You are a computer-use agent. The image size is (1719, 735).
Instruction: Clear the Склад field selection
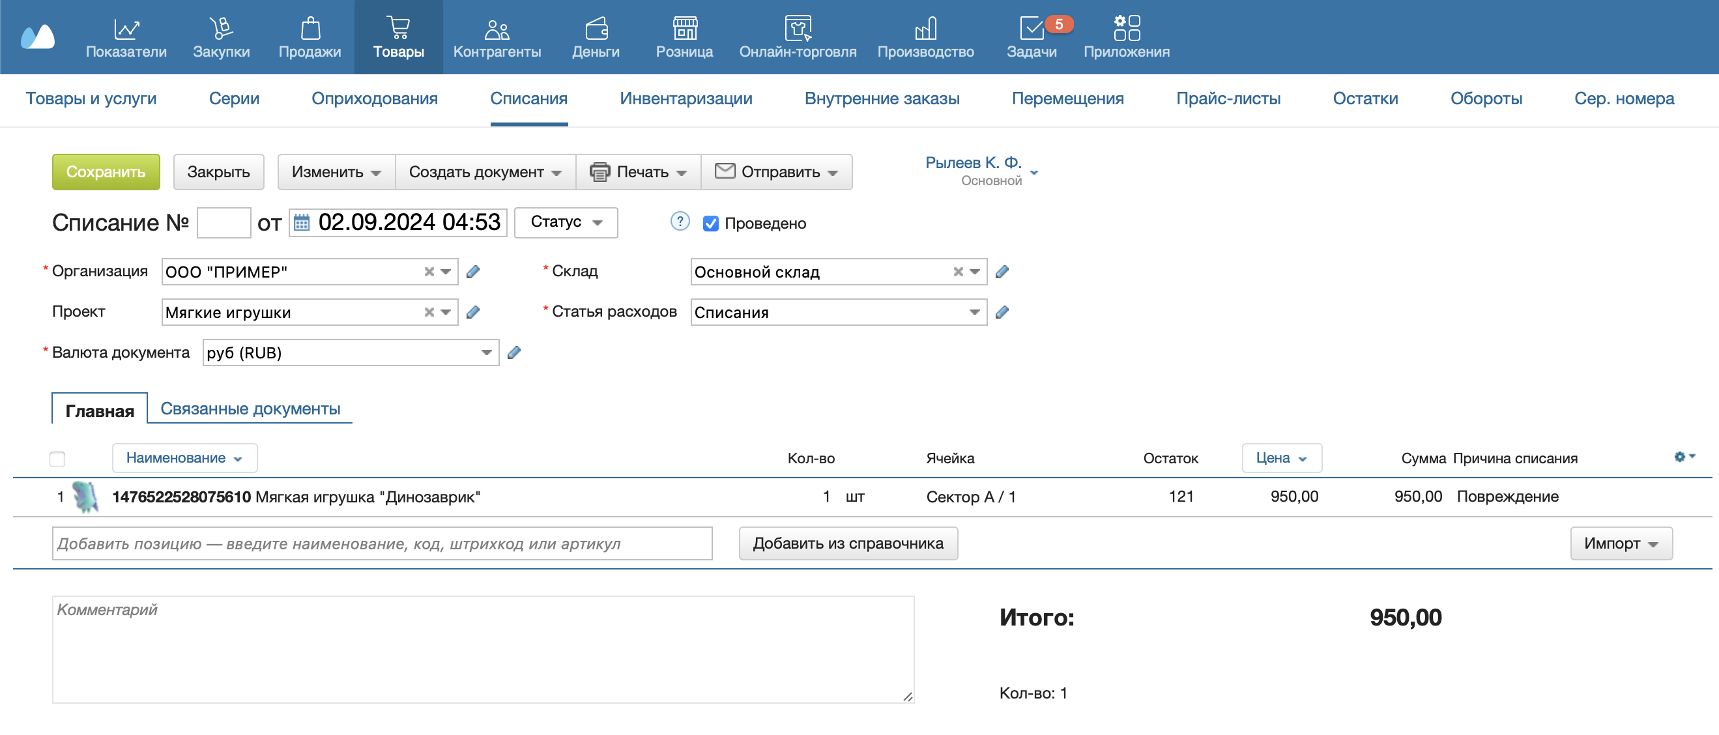[958, 272]
